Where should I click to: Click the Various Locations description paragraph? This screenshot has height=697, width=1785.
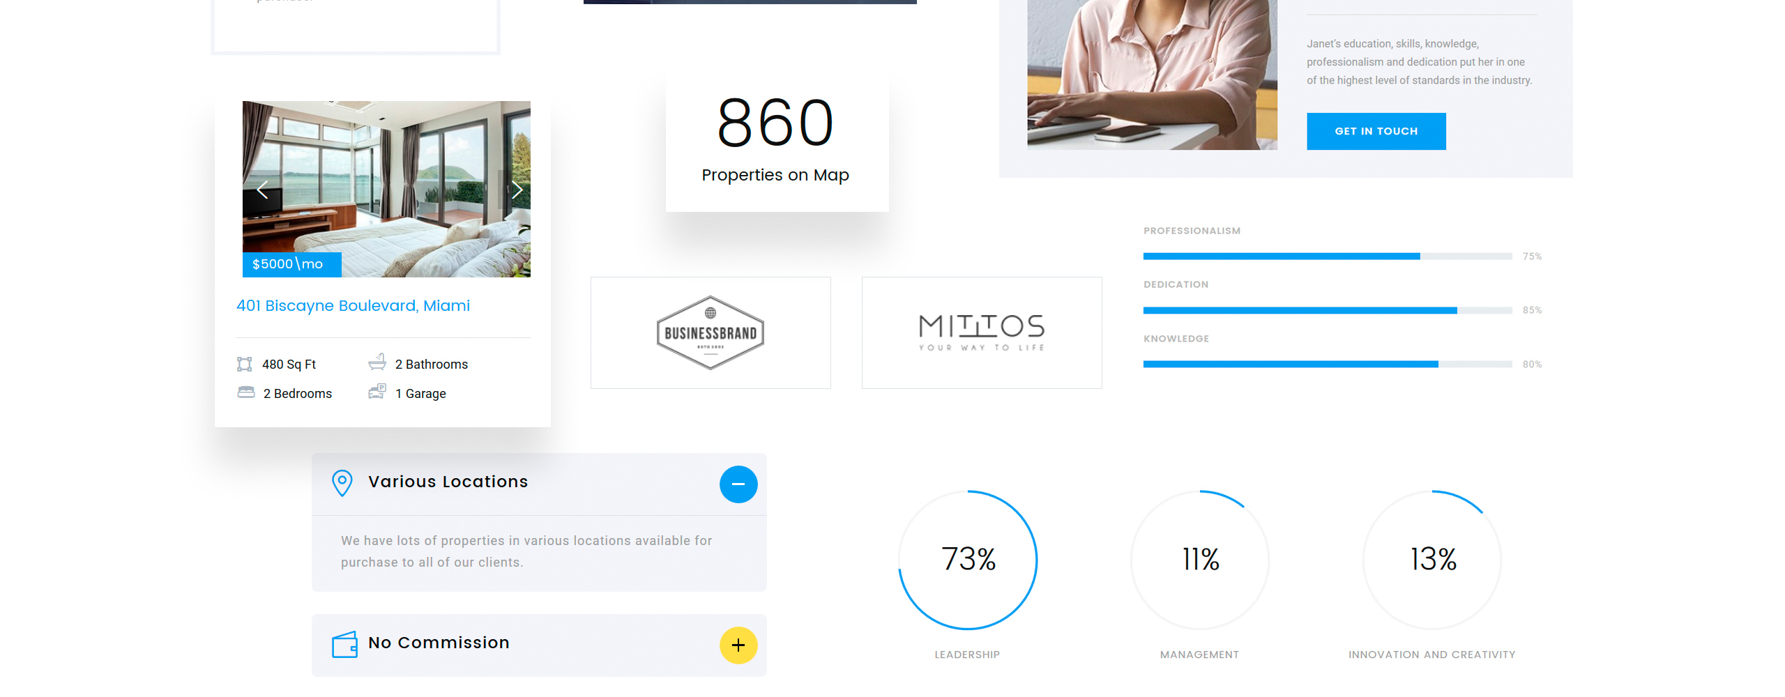pyautogui.click(x=526, y=551)
